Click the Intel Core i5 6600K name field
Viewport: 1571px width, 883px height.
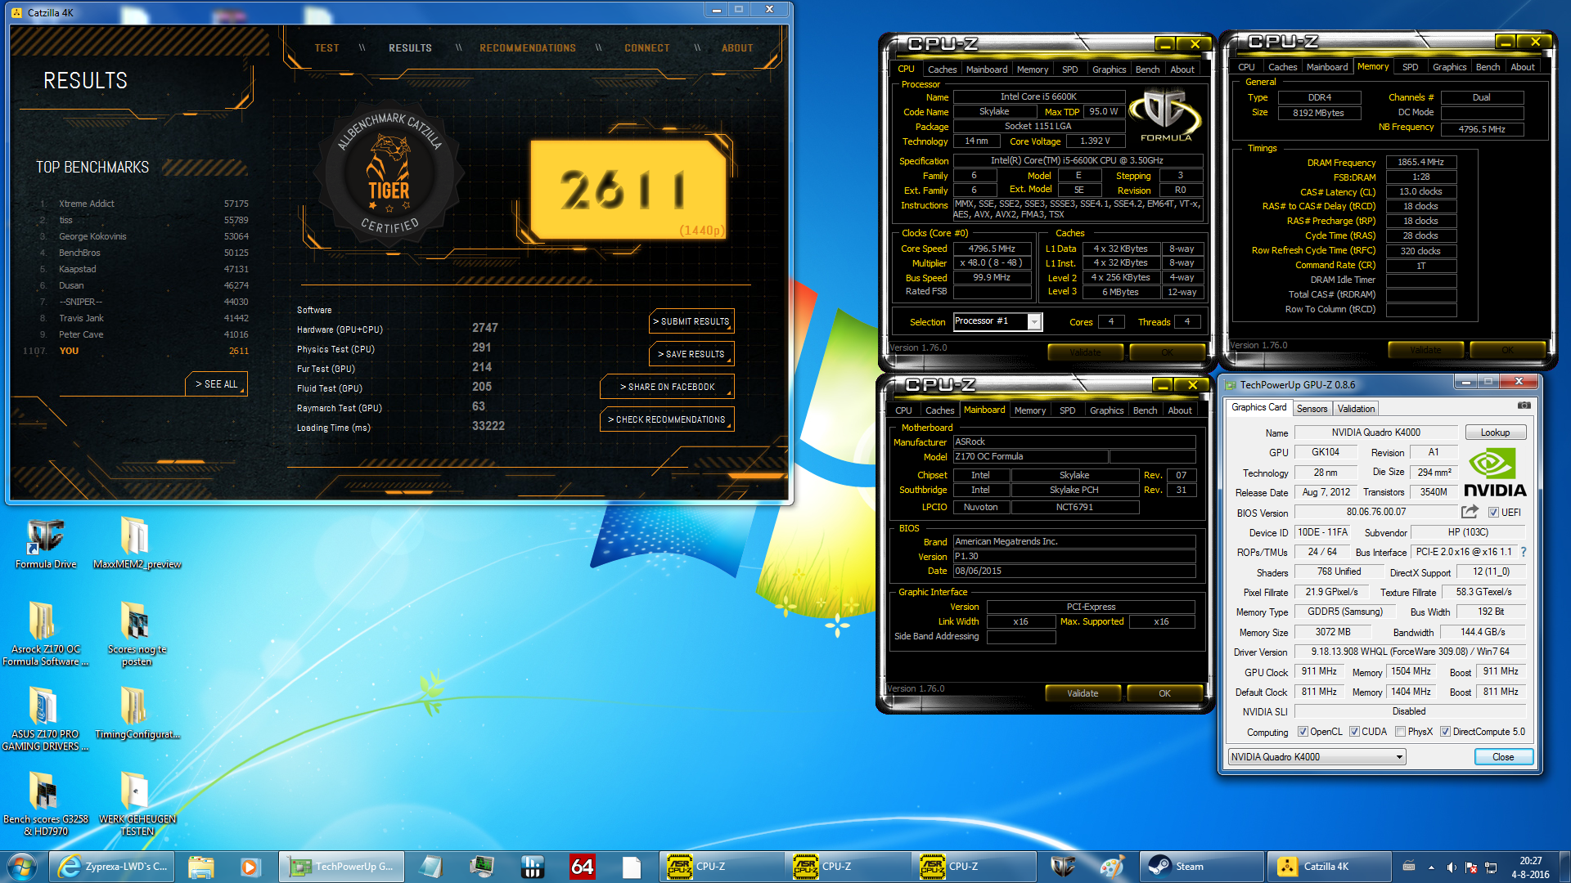pyautogui.click(x=1038, y=96)
